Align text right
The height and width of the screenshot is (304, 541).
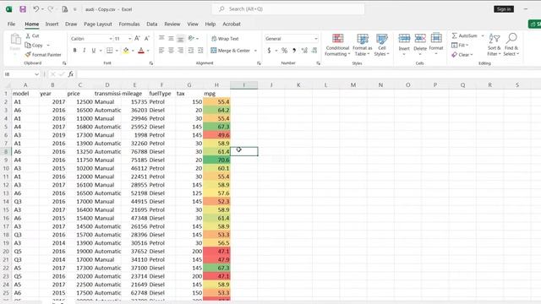click(x=180, y=51)
